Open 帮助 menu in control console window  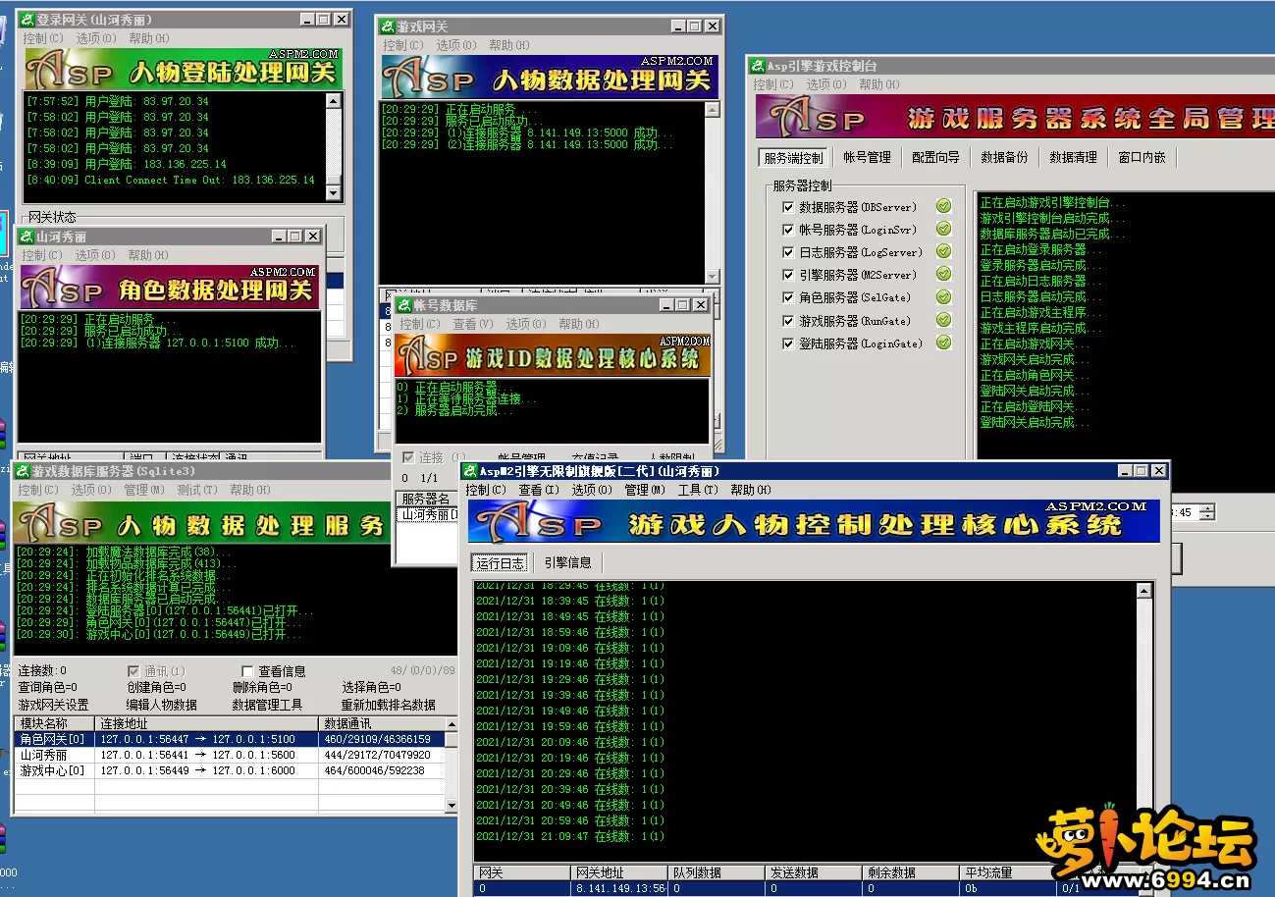pos(878,84)
